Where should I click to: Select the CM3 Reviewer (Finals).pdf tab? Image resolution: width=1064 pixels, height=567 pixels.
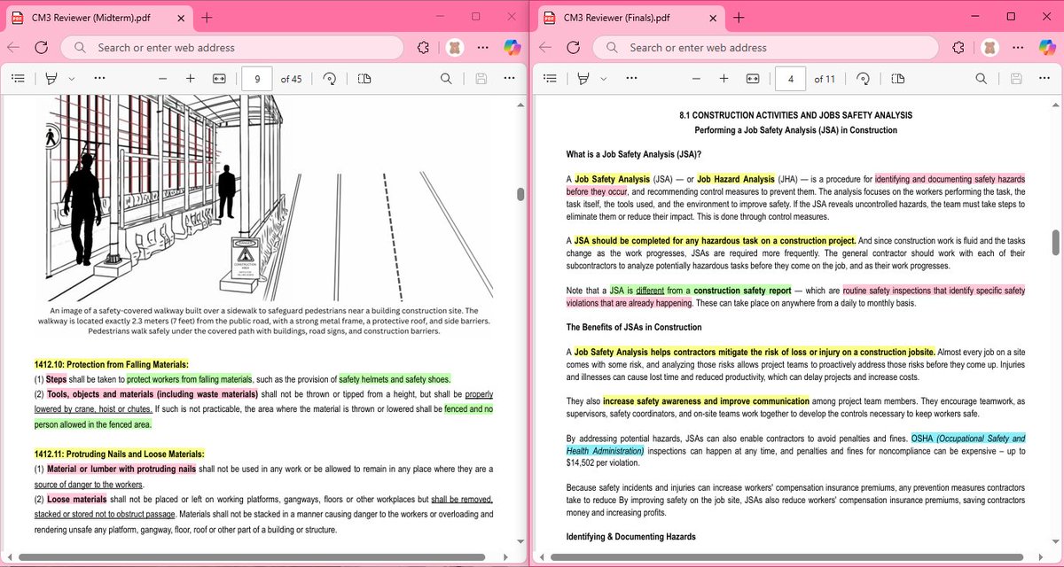pos(630,17)
